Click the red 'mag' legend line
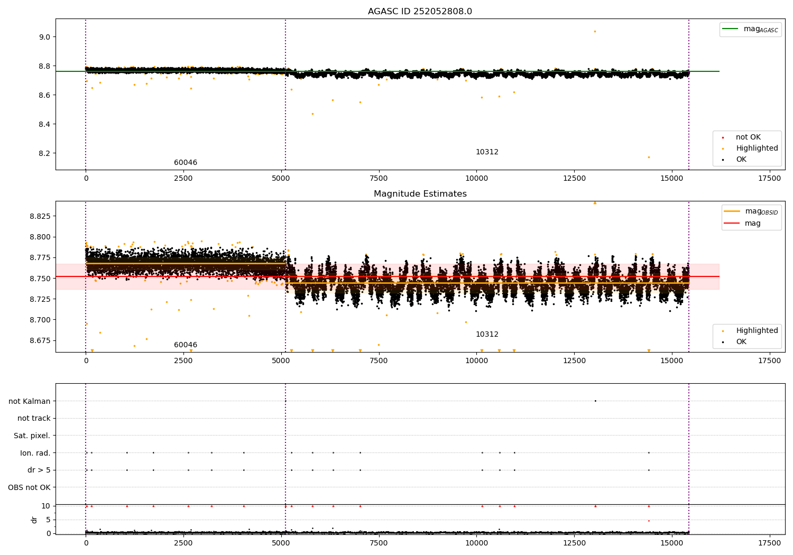 pyautogui.click(x=732, y=224)
